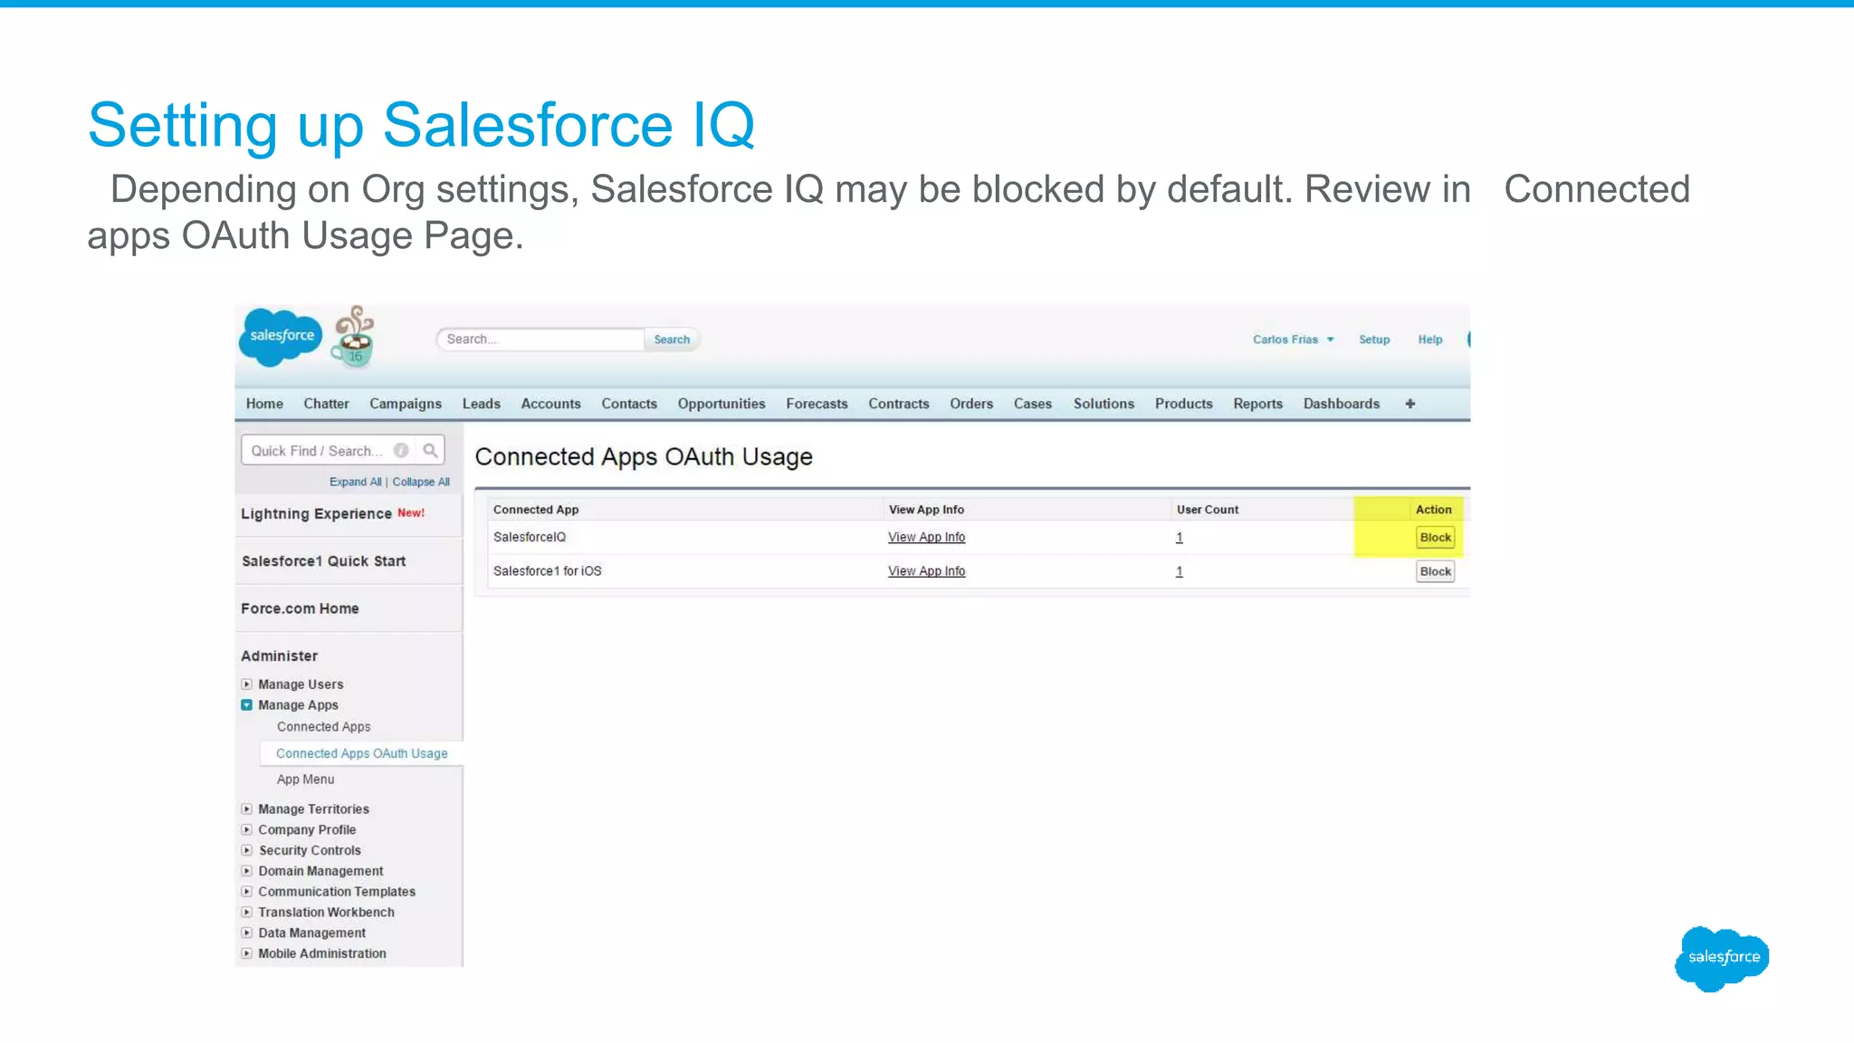The height and width of the screenshot is (1043, 1854).
Task: Click the SalesforceIQ user count link
Action: point(1179,537)
